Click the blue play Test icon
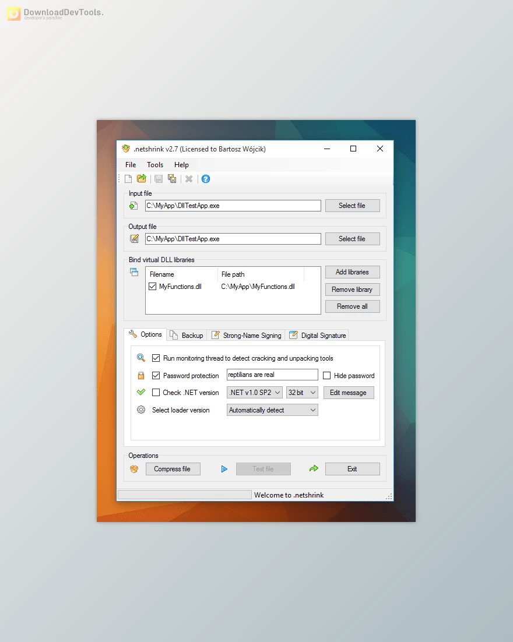 click(224, 469)
